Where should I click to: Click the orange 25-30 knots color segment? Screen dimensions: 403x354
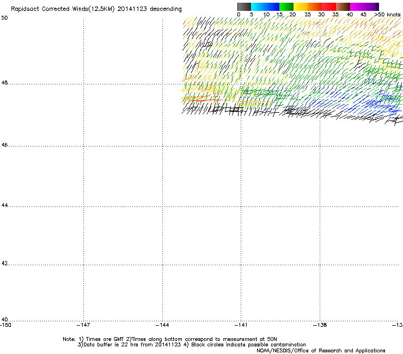[x=315, y=7]
